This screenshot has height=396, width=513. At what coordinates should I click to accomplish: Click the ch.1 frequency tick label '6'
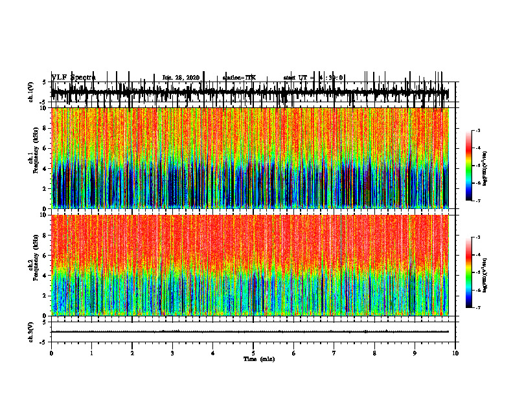45,148
